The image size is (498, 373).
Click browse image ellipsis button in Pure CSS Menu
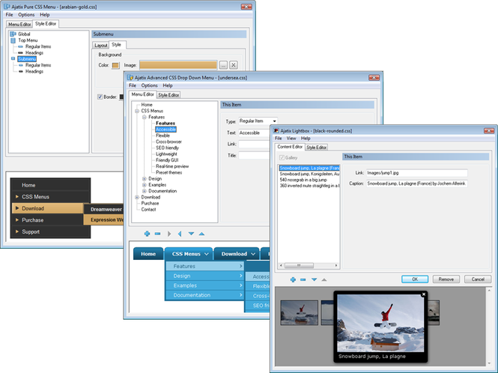pos(223,65)
